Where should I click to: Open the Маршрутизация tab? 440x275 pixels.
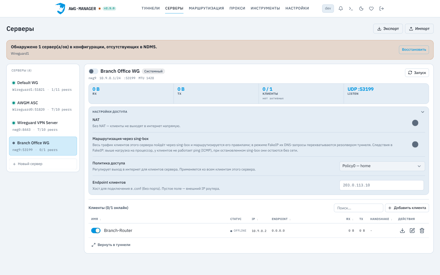click(x=206, y=8)
